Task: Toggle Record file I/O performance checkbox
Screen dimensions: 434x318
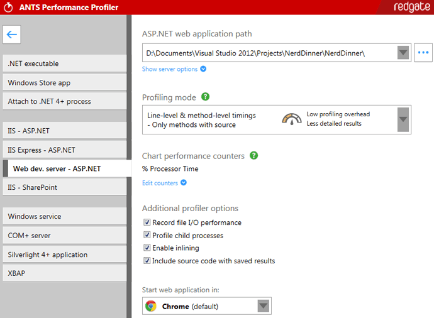Action: (147, 222)
